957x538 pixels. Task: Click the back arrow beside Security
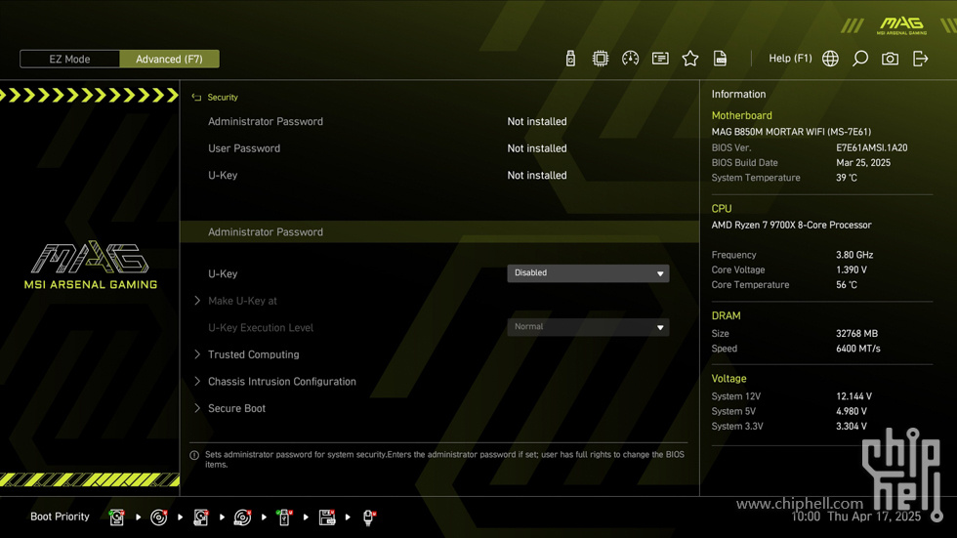coord(196,98)
